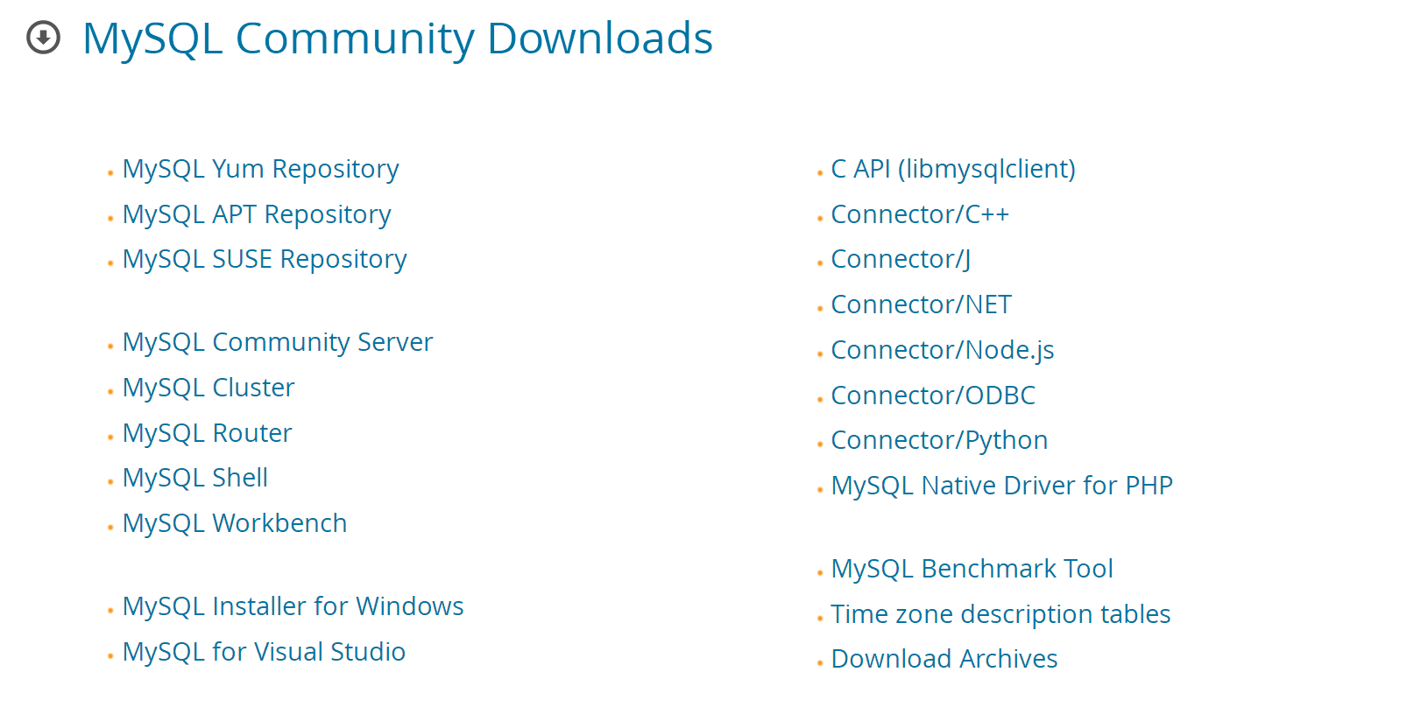
Task: Open MySQL Native Driver for PHP
Action: (x=1002, y=486)
